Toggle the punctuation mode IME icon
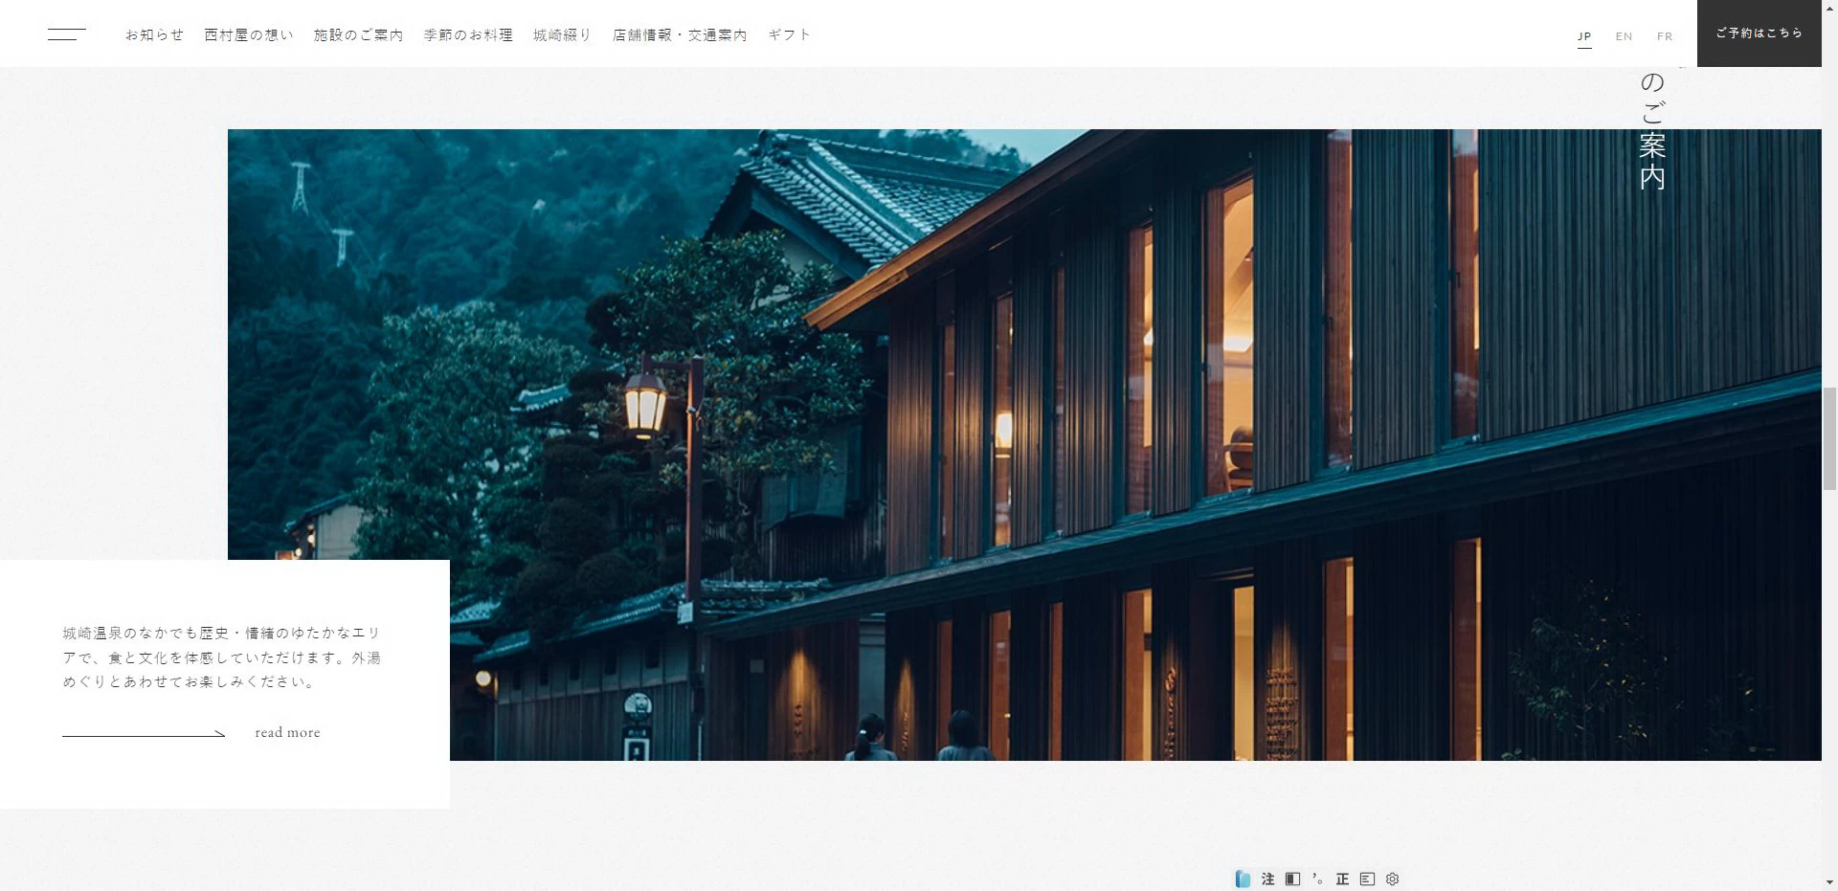1838x891 pixels. click(1317, 879)
